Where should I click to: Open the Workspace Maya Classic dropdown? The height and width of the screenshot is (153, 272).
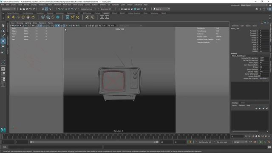[254, 5]
